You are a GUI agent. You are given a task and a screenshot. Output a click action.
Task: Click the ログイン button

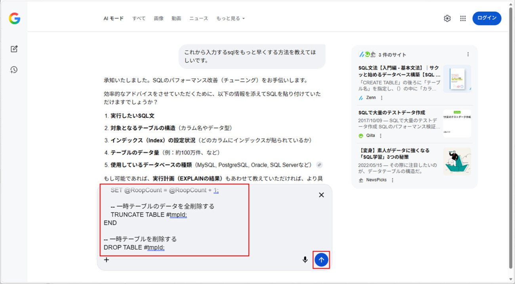486,18
